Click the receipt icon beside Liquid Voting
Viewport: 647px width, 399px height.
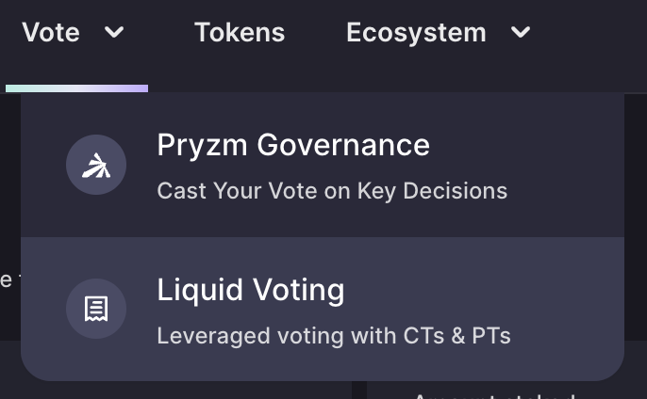coord(96,309)
